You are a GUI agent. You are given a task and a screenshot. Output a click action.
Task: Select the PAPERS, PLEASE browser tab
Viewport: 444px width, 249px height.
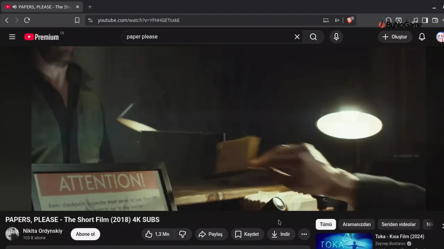coord(42,7)
